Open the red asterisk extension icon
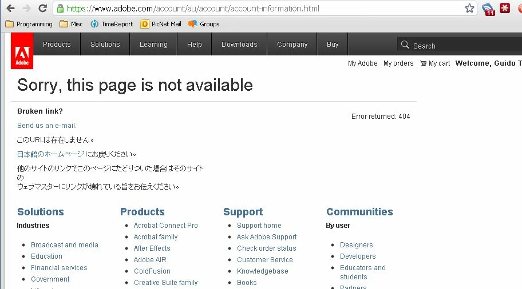 tap(505, 9)
